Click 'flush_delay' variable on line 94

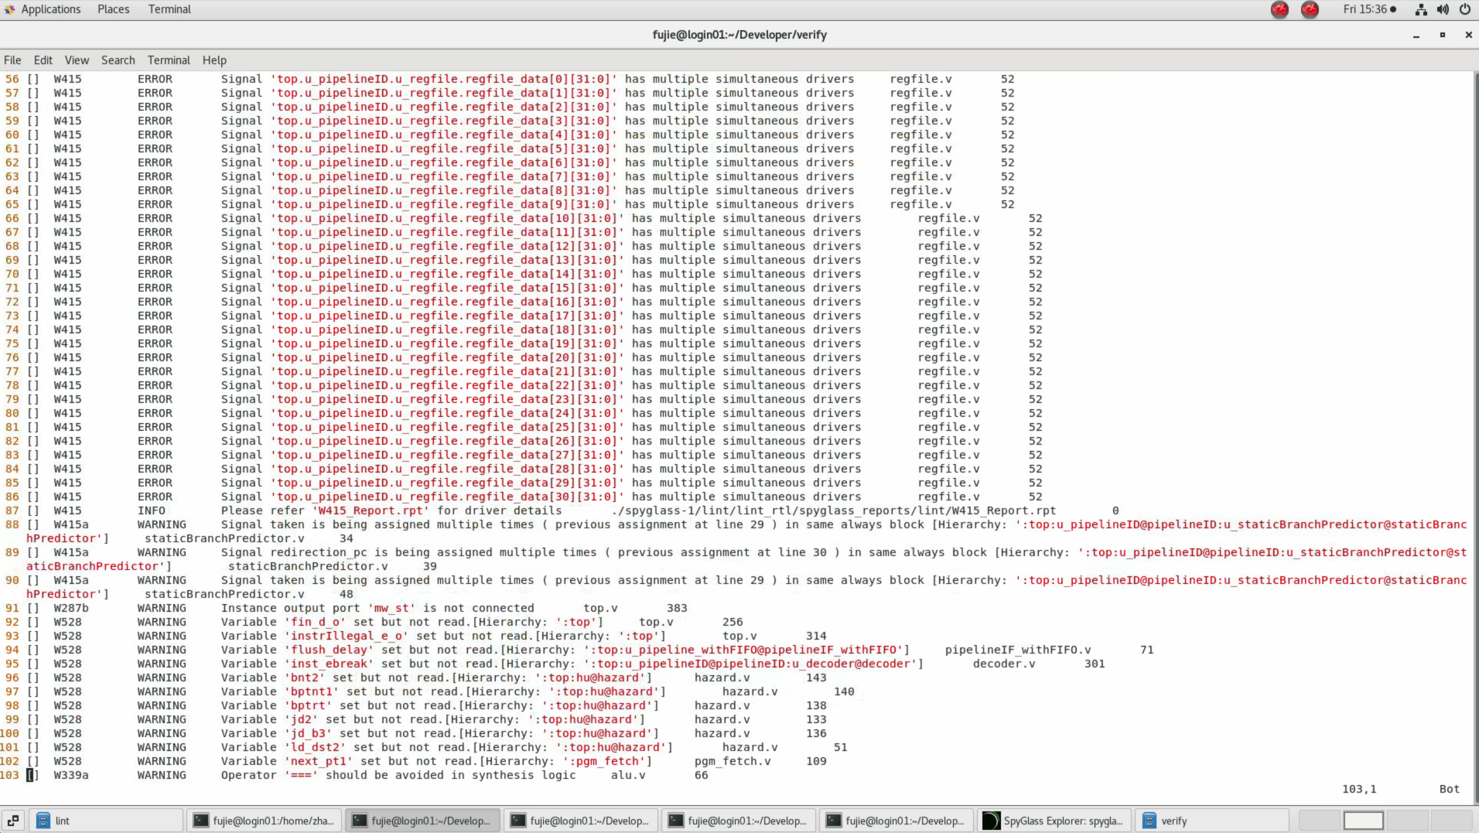pyautogui.click(x=330, y=650)
